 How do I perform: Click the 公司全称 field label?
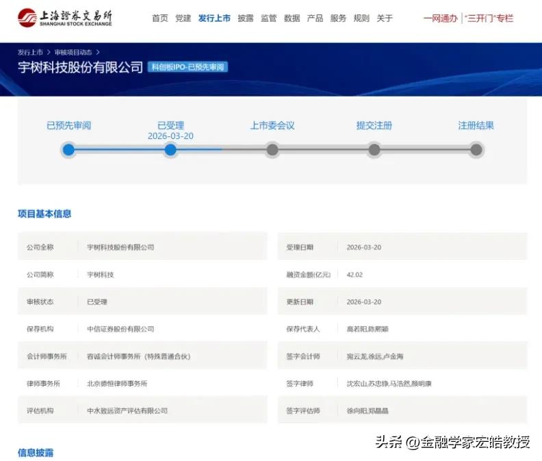pos(40,248)
